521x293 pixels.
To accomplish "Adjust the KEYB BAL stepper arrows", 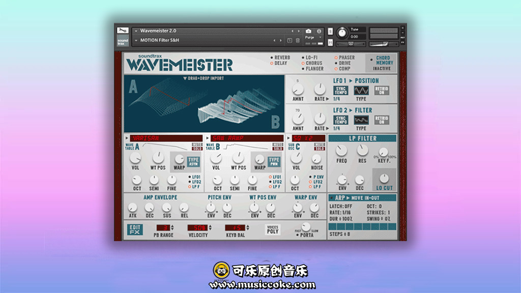I will 248,228.
